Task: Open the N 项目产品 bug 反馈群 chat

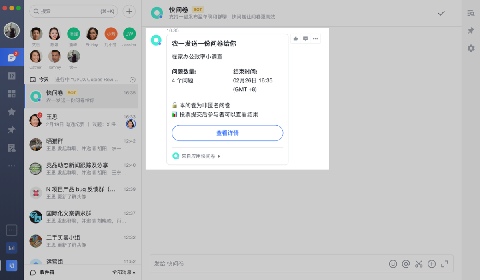Action: (81, 192)
